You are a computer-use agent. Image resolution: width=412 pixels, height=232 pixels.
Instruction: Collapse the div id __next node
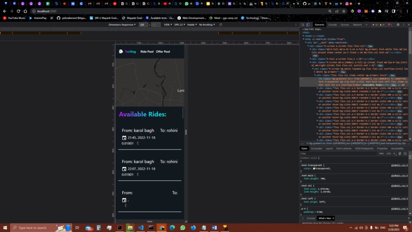(306, 43)
